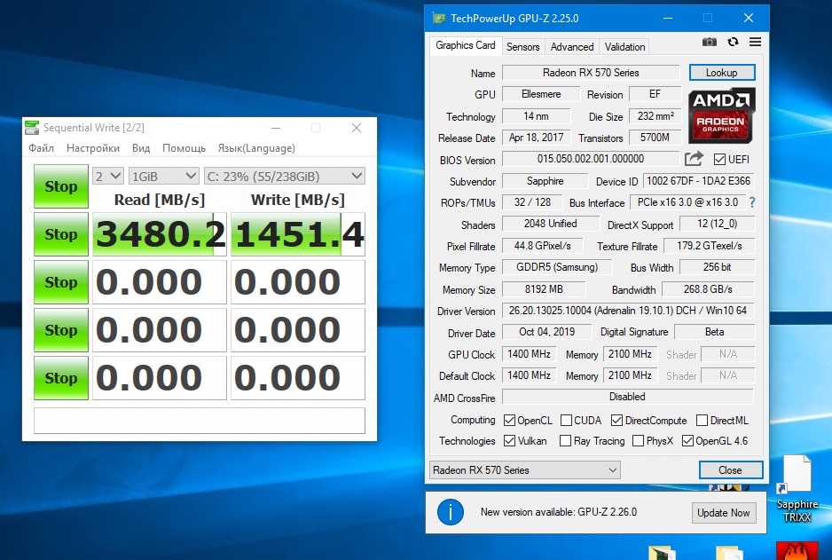
Task: Click the Release Date value Apr 18, 2017
Action: click(537, 138)
